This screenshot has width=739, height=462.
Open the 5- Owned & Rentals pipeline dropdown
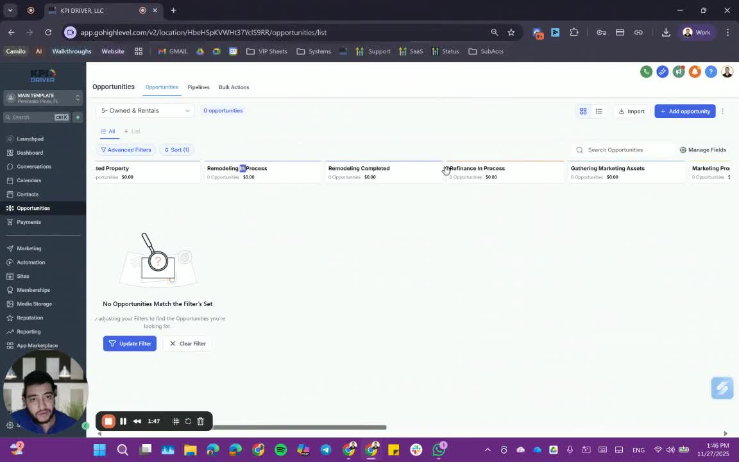coord(145,111)
